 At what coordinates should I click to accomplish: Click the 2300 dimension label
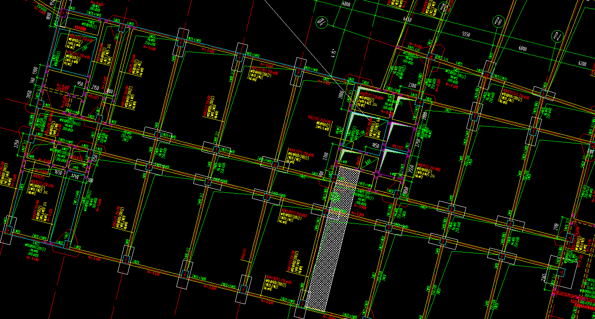click(x=412, y=85)
